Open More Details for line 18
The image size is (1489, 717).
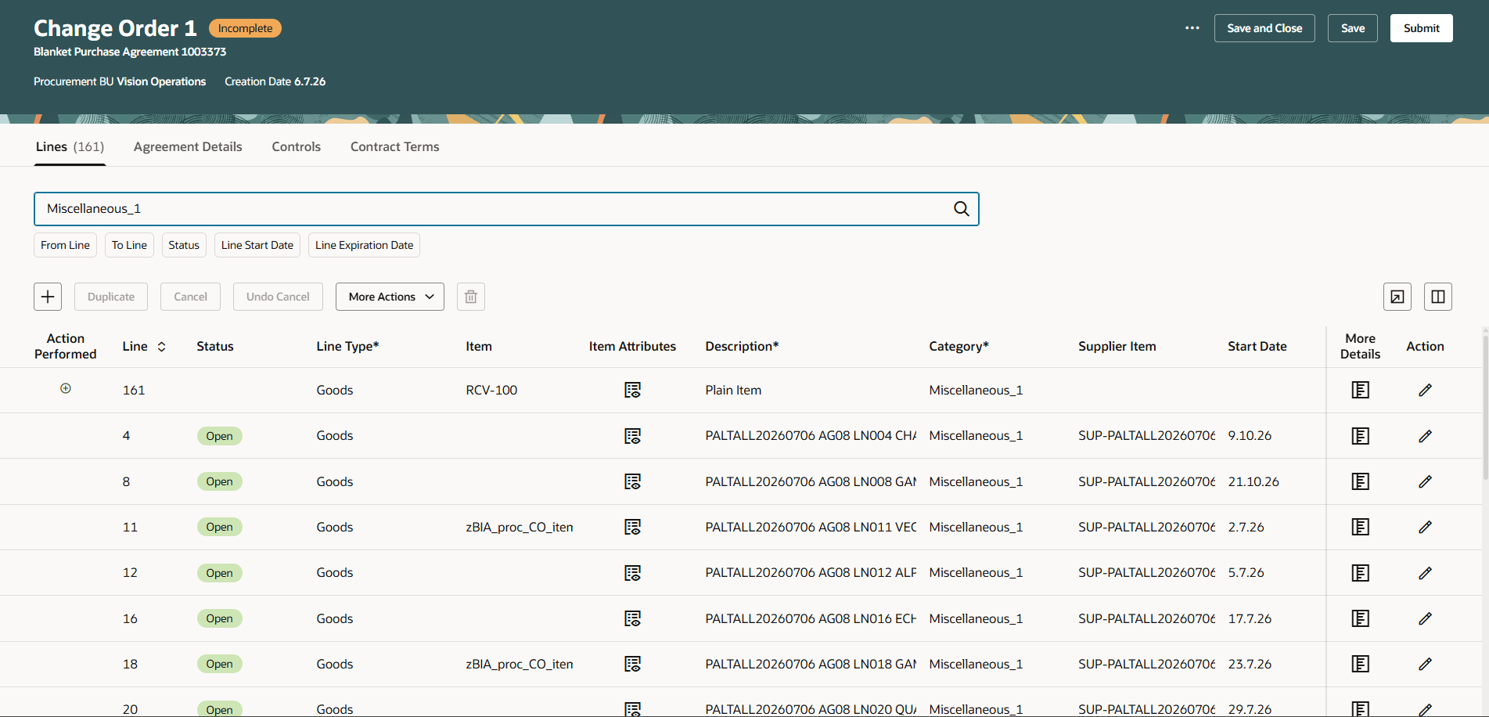click(x=1361, y=664)
